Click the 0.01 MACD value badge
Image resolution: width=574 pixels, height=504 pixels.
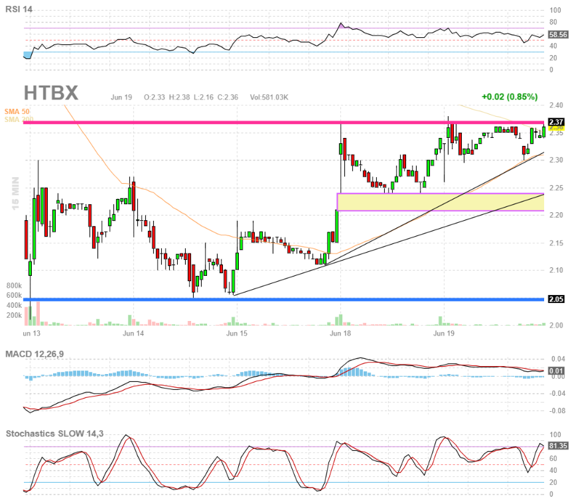coord(556,369)
